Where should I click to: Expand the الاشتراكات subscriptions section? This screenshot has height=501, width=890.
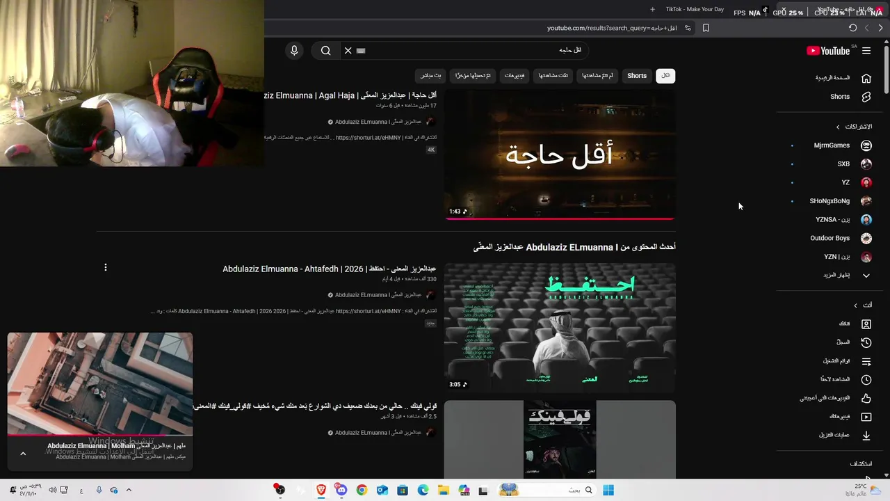coord(855,127)
